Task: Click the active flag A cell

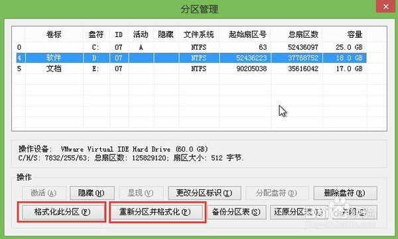Action: tap(141, 48)
